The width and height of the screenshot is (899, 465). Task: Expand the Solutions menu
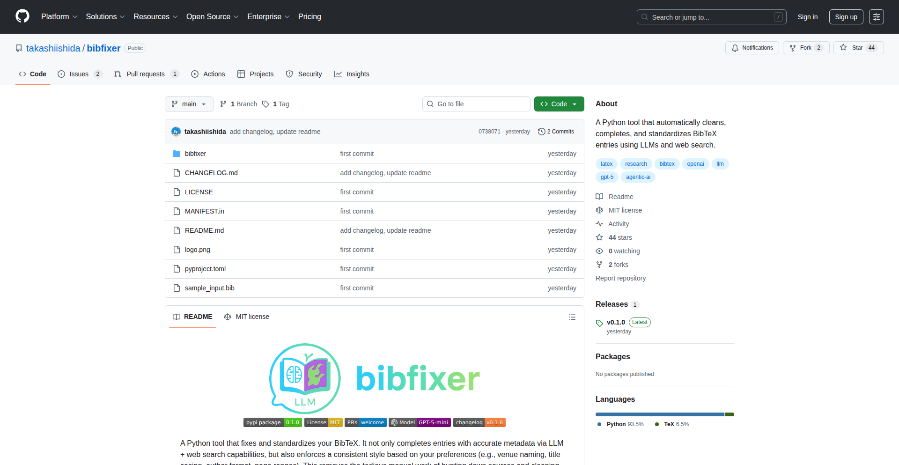tap(105, 17)
